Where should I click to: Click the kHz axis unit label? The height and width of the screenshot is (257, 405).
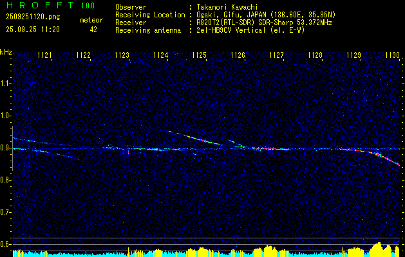pos(6,53)
